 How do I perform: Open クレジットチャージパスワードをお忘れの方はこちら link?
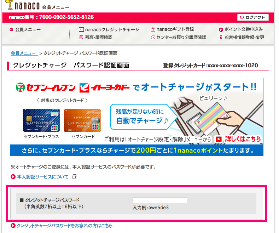pos(65,226)
